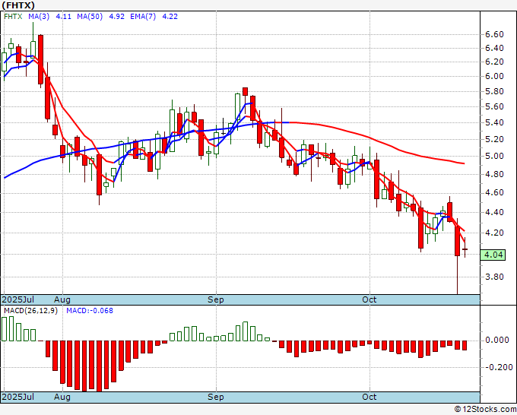Click the current price tag 4.04
Screen dimensions: 517x415
(493, 255)
